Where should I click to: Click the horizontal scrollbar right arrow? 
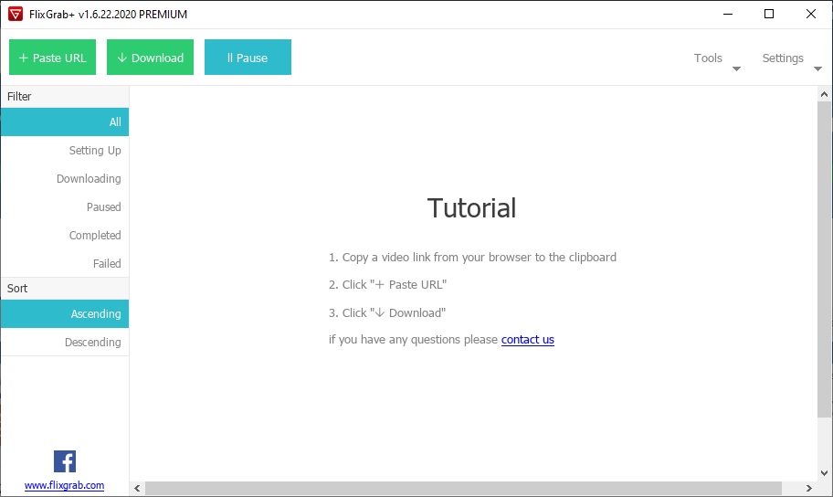808,488
